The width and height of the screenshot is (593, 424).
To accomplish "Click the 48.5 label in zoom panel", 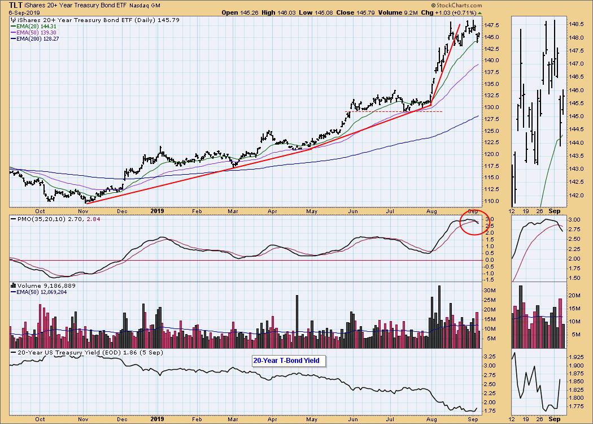I will click(575, 24).
